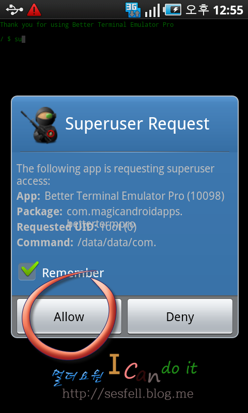The image size is (248, 413).
Task: Tap the Superuser ninja icon
Action: click(40, 125)
